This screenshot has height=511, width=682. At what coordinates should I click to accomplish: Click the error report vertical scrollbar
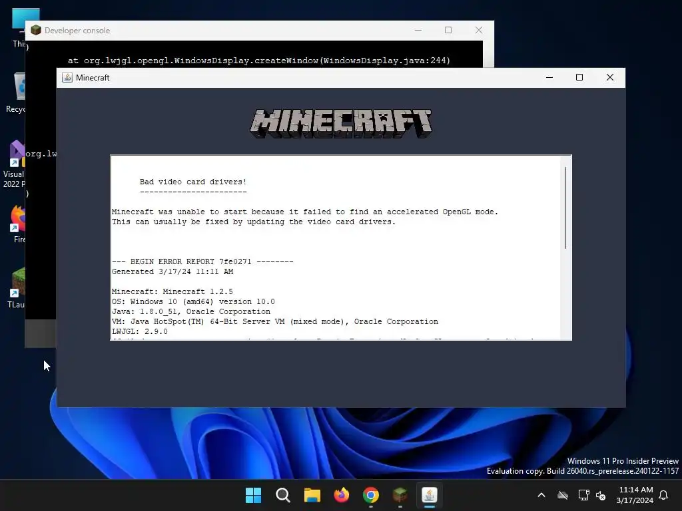point(565,208)
